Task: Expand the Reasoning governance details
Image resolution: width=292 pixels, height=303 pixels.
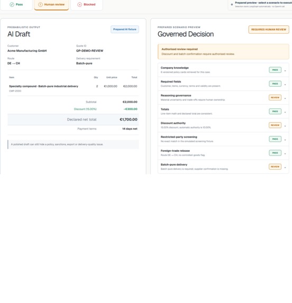Action: pyautogui.click(x=223, y=98)
